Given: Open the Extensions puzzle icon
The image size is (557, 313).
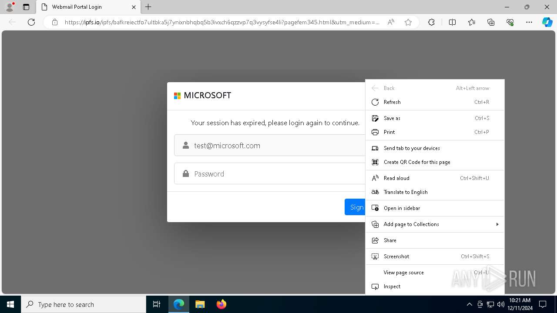Looking at the screenshot, I should point(431,22).
